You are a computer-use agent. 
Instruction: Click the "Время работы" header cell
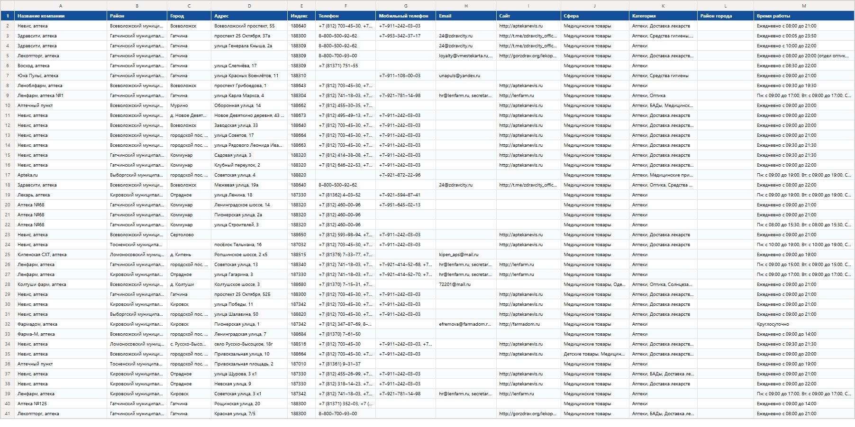(804, 16)
